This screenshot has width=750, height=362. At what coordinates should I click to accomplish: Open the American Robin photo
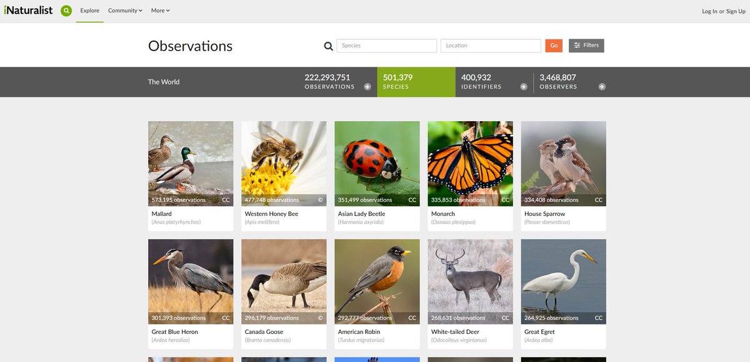[377, 281]
